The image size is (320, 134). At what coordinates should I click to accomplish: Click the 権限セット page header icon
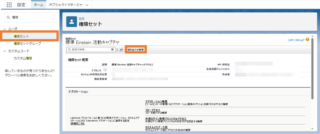click(x=72, y=22)
